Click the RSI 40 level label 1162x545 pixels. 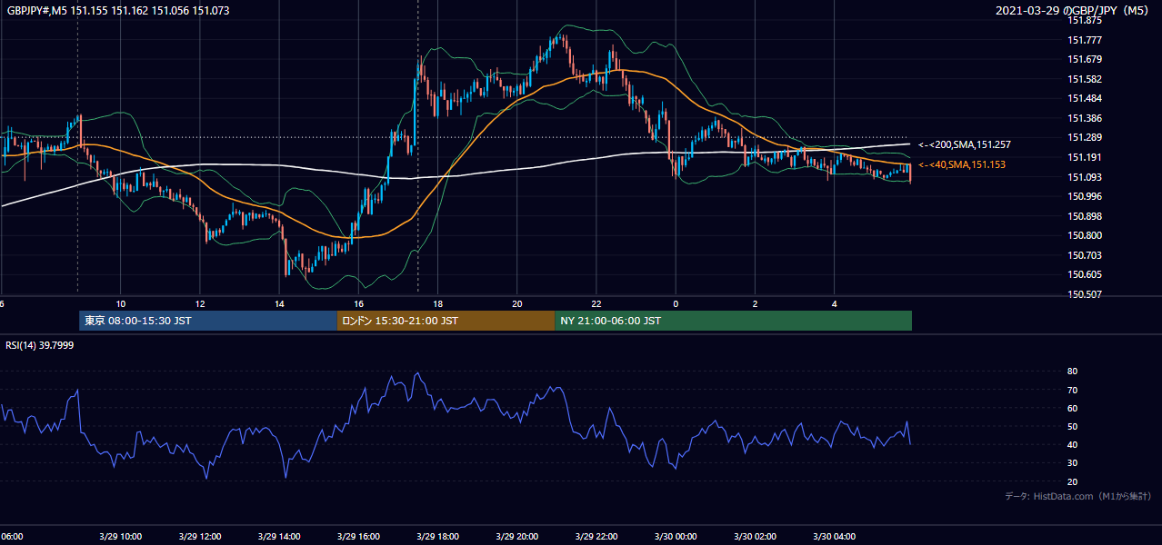pos(1072,444)
